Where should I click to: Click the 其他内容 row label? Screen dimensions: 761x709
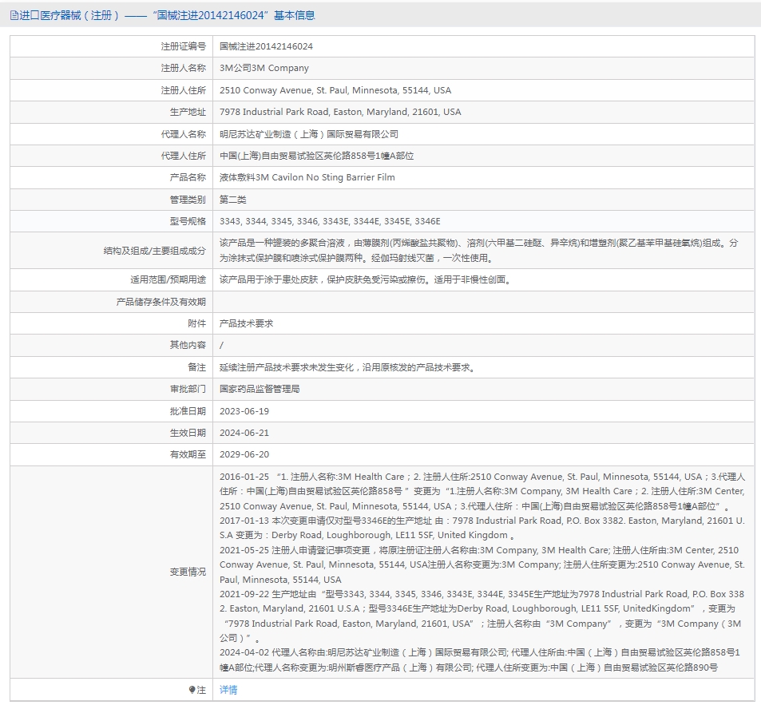[x=188, y=345]
